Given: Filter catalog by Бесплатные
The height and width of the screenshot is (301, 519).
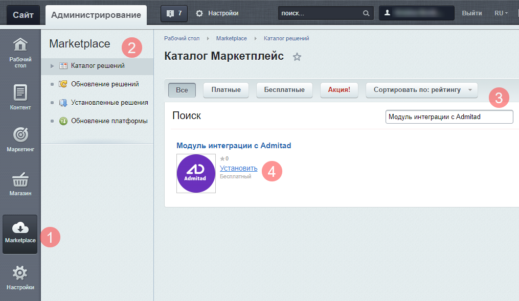Looking at the screenshot, I should [x=284, y=90].
